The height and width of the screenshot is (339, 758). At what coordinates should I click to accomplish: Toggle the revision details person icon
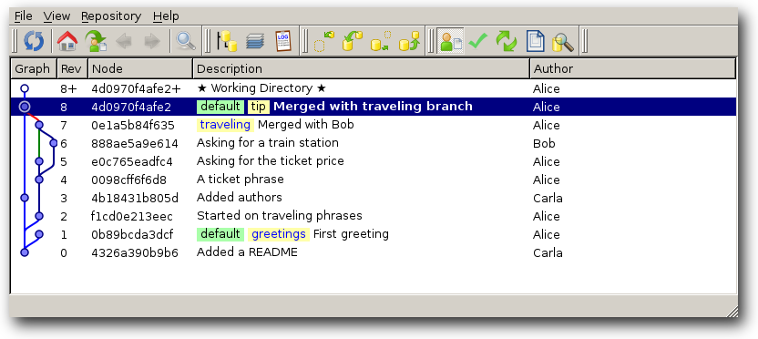(451, 41)
